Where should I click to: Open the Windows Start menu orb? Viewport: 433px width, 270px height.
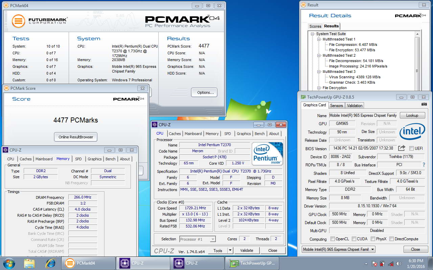coord(9,263)
